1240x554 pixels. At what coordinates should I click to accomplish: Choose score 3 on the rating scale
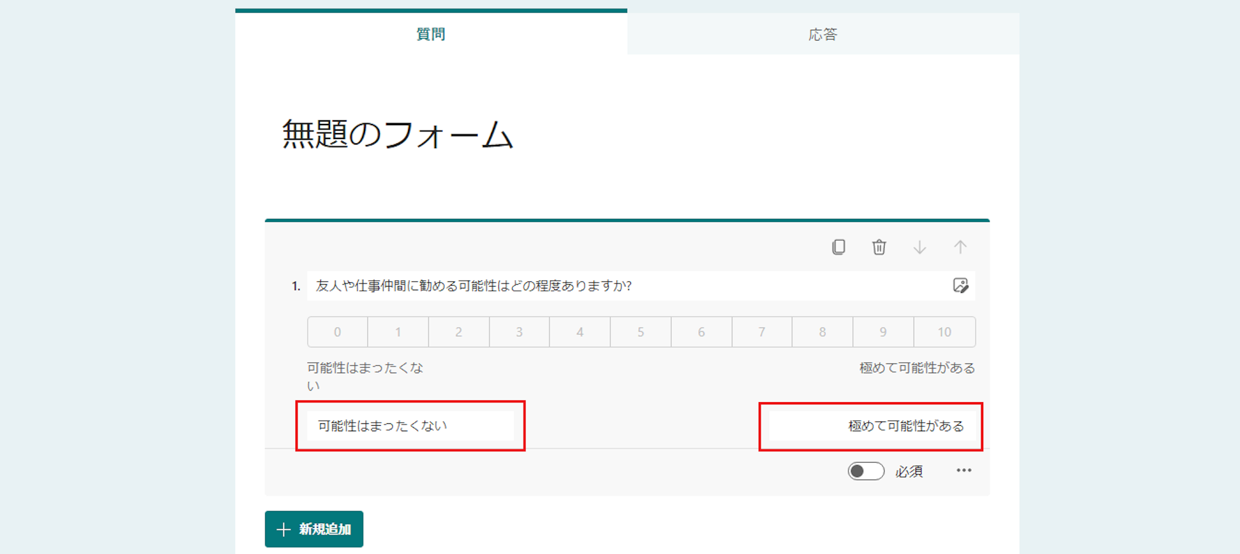coord(519,332)
